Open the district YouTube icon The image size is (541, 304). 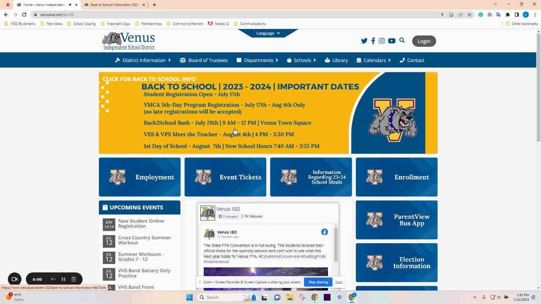click(392, 41)
